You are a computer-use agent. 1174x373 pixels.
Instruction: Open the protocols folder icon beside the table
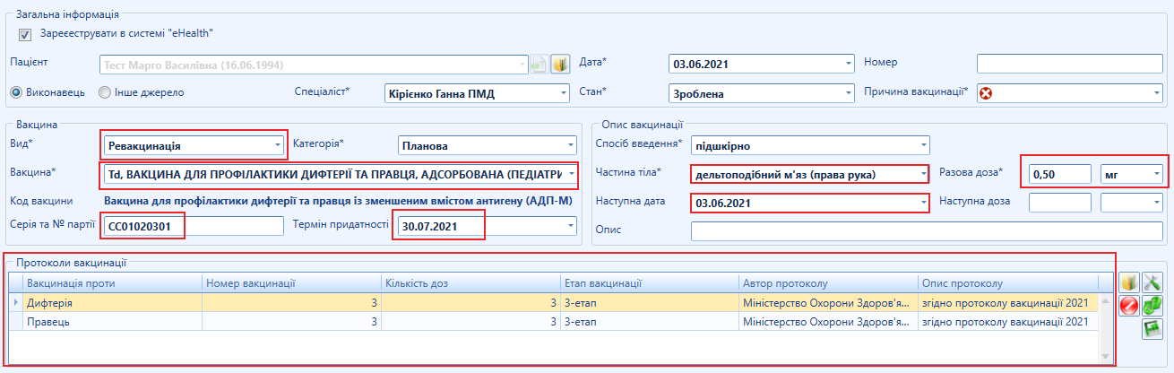tap(1129, 283)
